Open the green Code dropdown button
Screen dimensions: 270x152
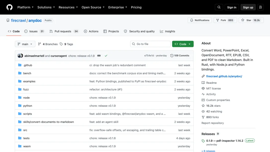click(x=183, y=44)
